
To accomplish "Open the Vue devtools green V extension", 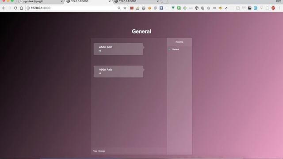I will click(173, 8).
